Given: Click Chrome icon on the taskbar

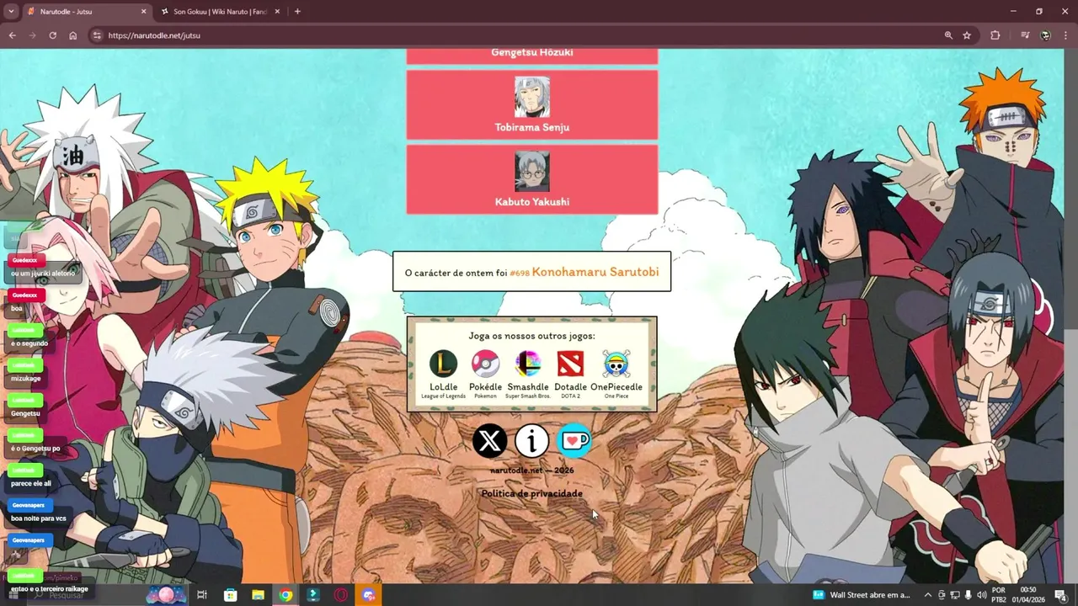Looking at the screenshot, I should click(x=286, y=595).
